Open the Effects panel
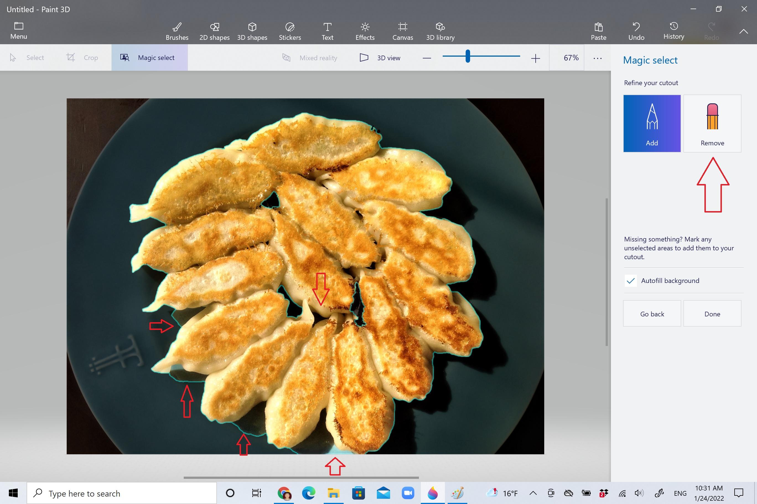757x504 pixels. [364, 30]
